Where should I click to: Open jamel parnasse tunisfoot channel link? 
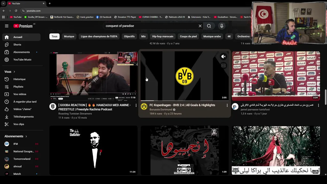255,110
